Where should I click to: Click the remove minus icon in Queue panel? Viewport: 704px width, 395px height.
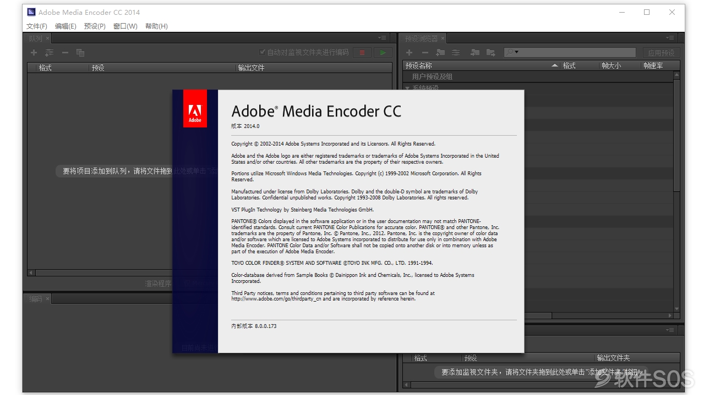click(x=65, y=53)
